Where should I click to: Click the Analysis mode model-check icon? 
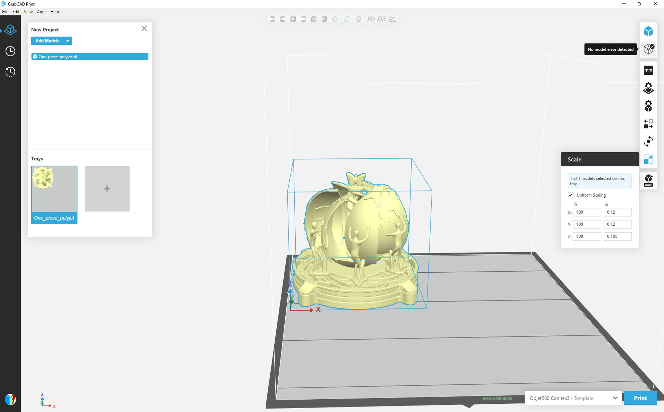pyautogui.click(x=648, y=49)
